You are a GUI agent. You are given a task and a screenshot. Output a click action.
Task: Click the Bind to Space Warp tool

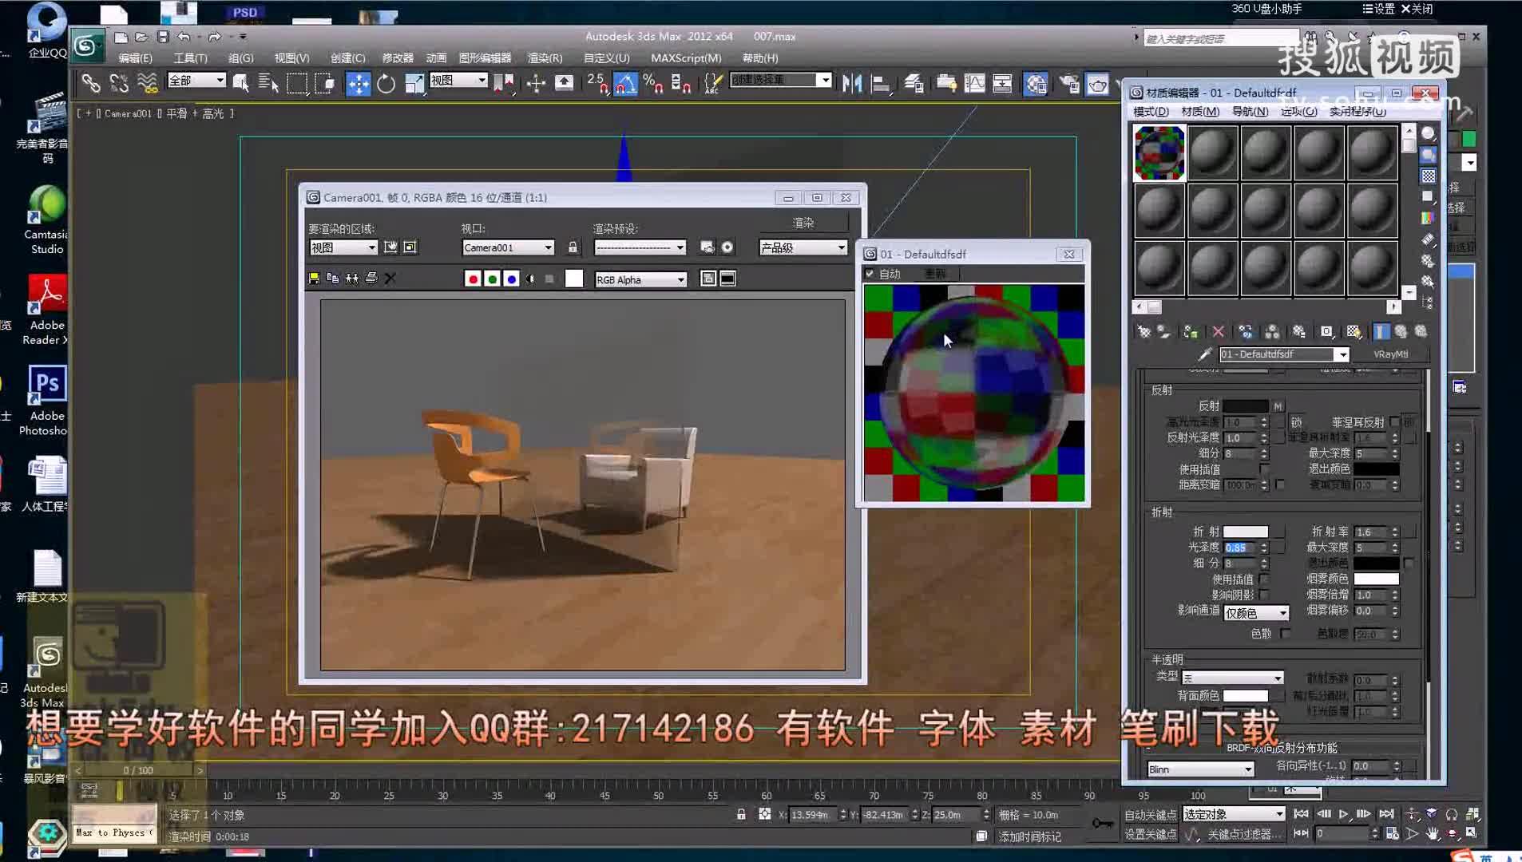pyautogui.click(x=148, y=83)
